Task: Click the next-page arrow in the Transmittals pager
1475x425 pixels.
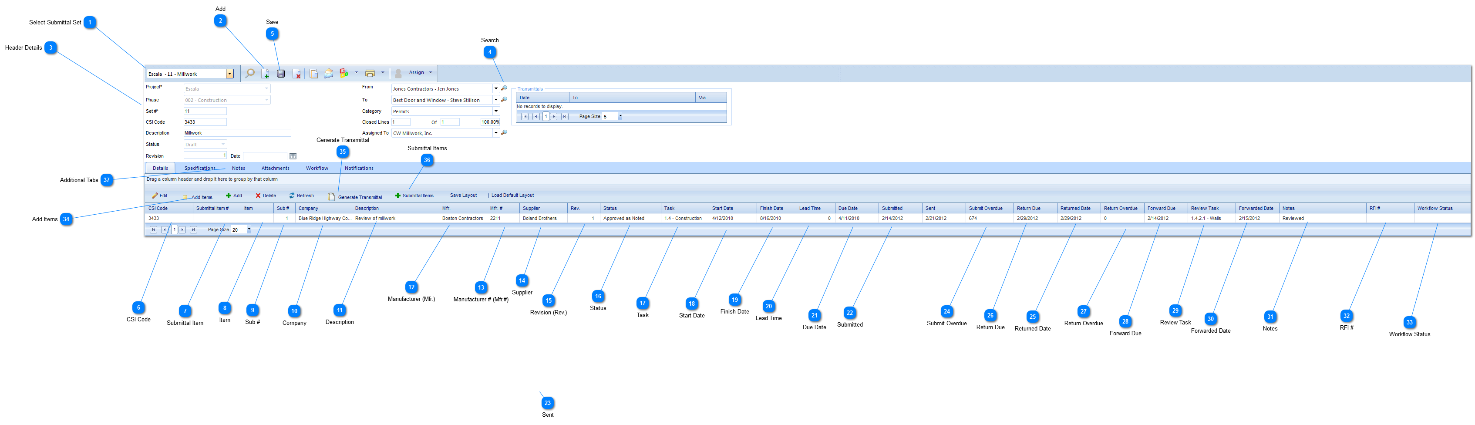Action: (554, 116)
